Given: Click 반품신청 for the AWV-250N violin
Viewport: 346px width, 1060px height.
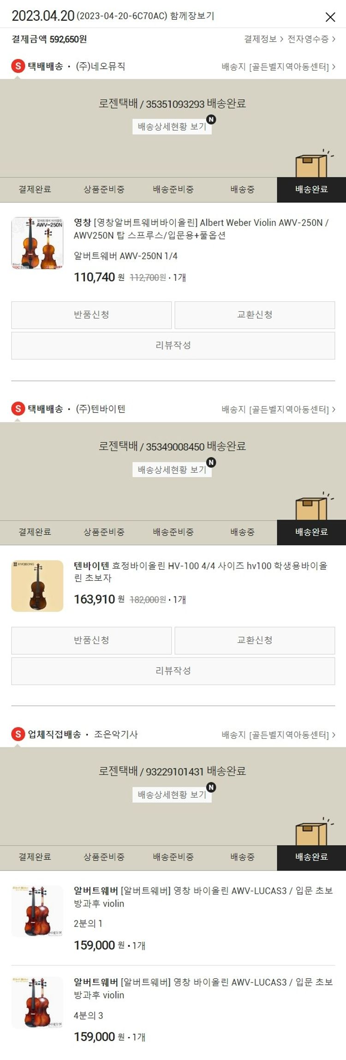Looking at the screenshot, I should click(x=91, y=315).
